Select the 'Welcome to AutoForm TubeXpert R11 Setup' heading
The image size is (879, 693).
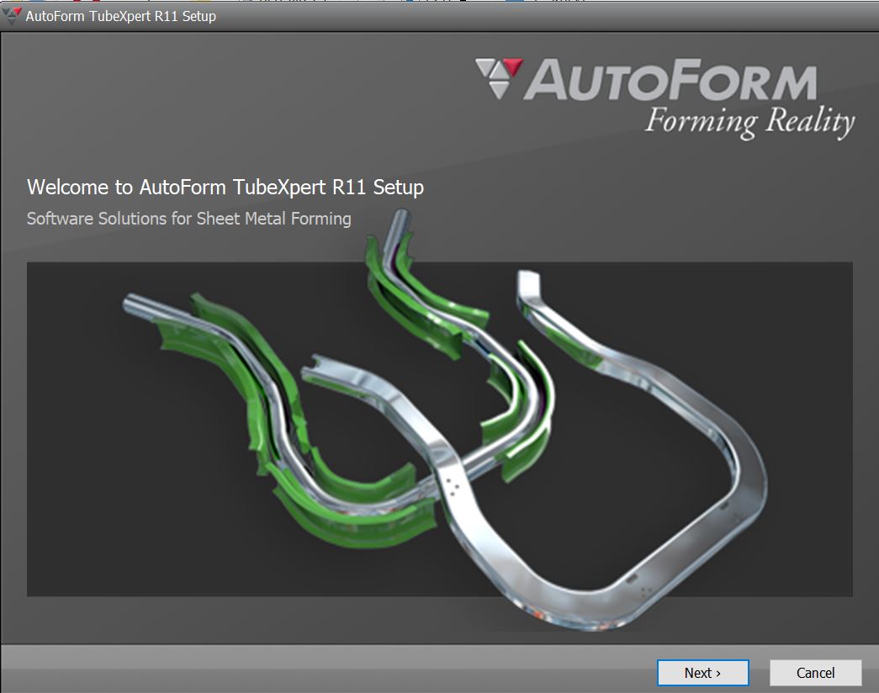pos(225,187)
